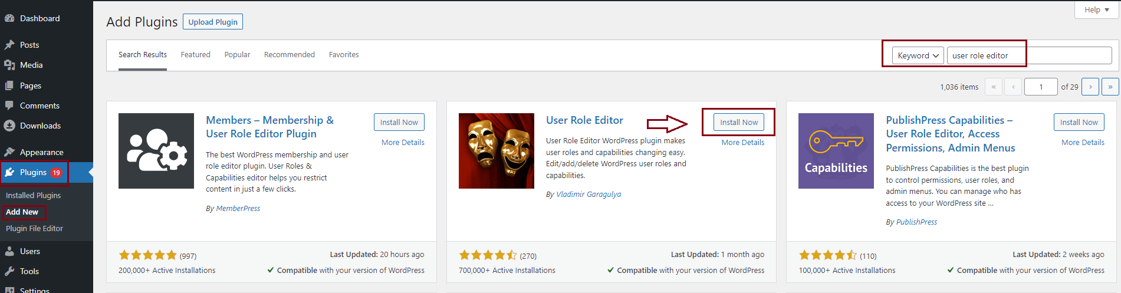Open More Details for Members plugin
This screenshot has width=1121, height=293.
click(x=403, y=142)
